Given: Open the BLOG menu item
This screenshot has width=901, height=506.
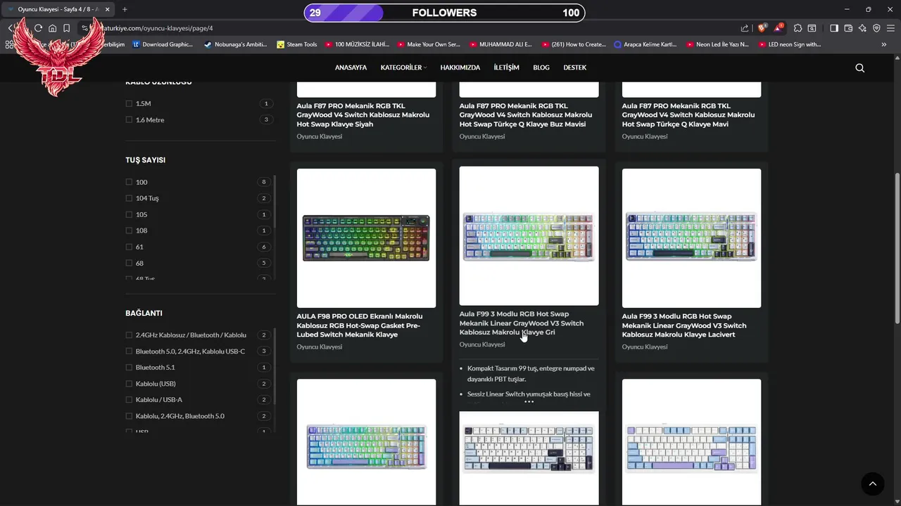Looking at the screenshot, I should pyautogui.click(x=541, y=67).
